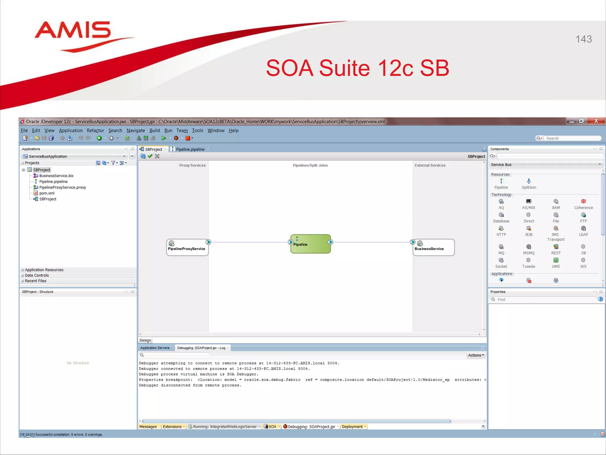Click the green Pipeline node on canvas
Image resolution: width=606 pixels, height=455 pixels.
(x=310, y=244)
